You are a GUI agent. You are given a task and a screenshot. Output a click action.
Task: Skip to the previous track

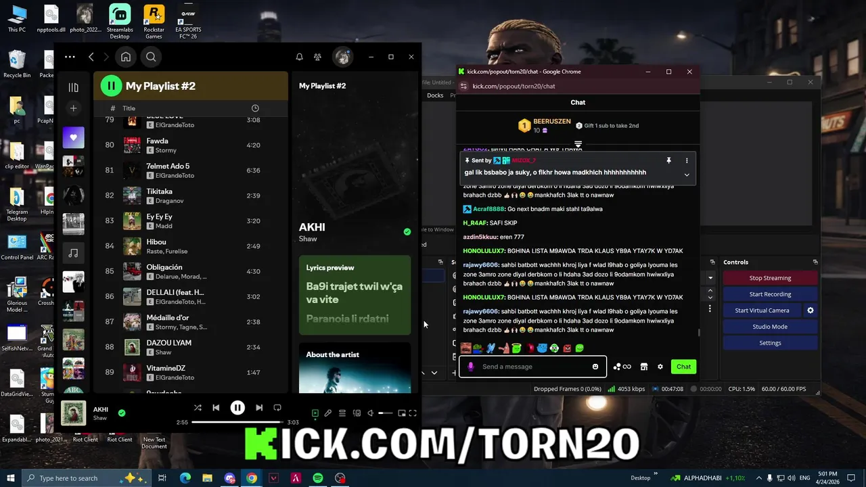point(216,408)
